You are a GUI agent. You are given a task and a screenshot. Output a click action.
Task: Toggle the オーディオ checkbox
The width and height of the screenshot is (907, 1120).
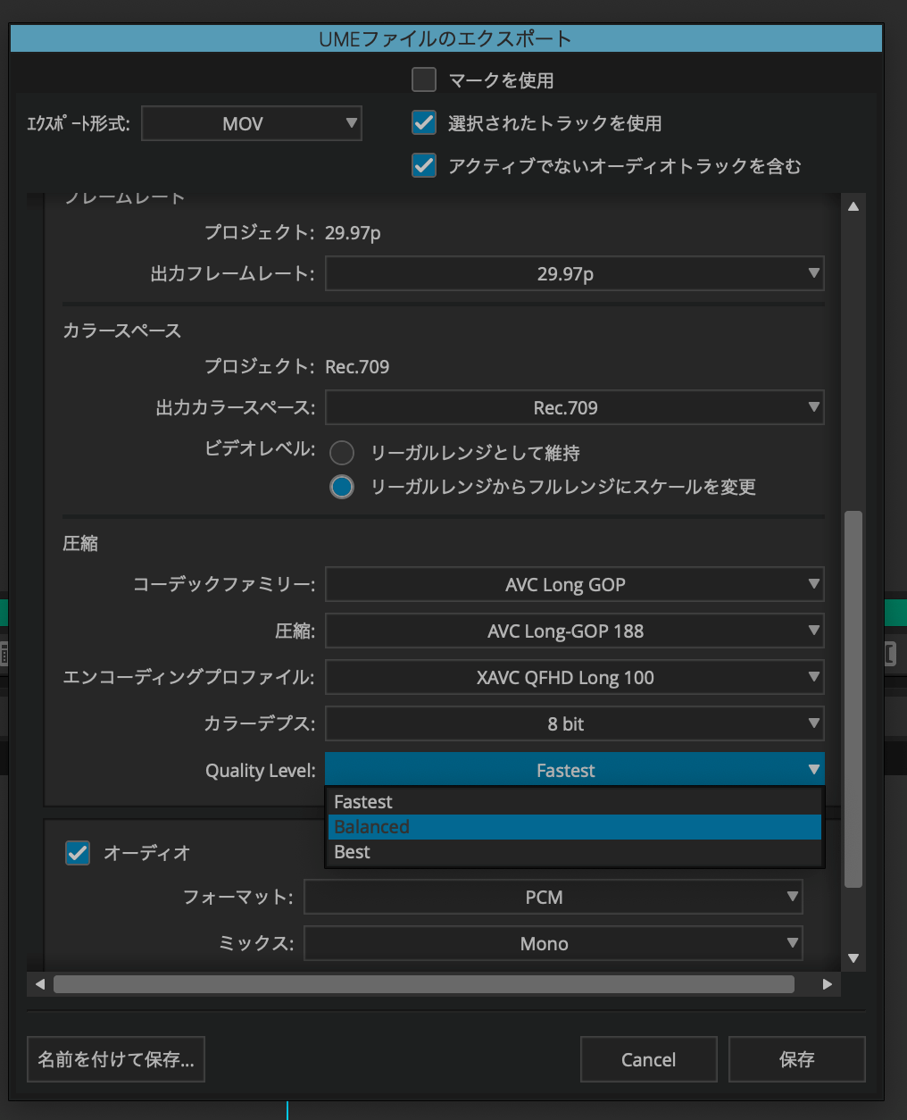pyautogui.click(x=78, y=853)
